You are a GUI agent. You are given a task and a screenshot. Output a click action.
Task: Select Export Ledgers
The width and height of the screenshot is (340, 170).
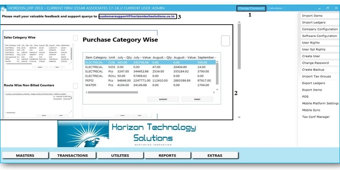pos(319,83)
